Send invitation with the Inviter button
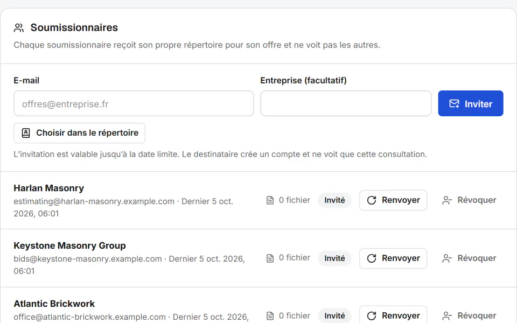 coord(471,103)
